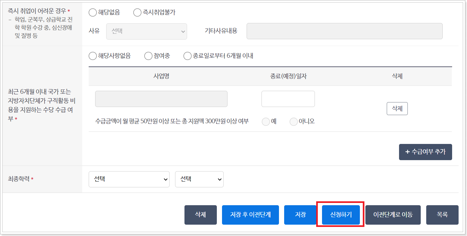Mark 참여중 radio option
The image size is (467, 236).
click(x=148, y=56)
